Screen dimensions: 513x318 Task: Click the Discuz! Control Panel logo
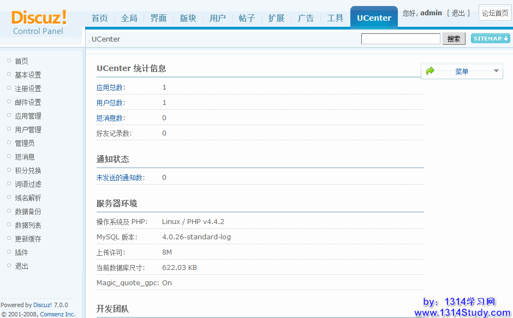click(39, 22)
